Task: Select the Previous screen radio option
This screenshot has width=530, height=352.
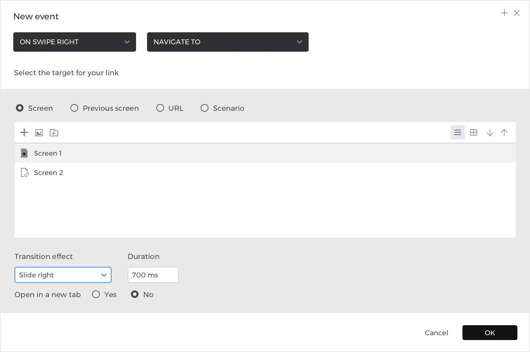Action: 74,108
